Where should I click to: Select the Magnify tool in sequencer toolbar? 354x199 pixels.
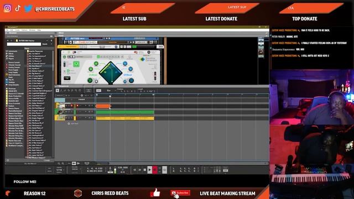pos(76,91)
